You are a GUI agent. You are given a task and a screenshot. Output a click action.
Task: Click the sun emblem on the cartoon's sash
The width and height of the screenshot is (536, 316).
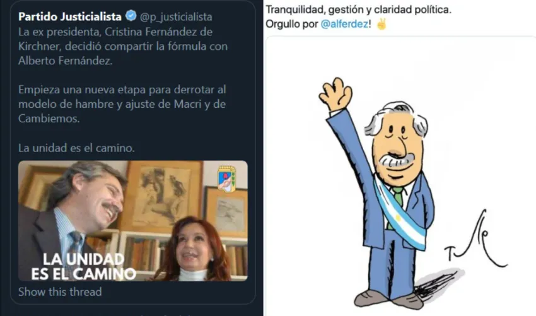397,218
